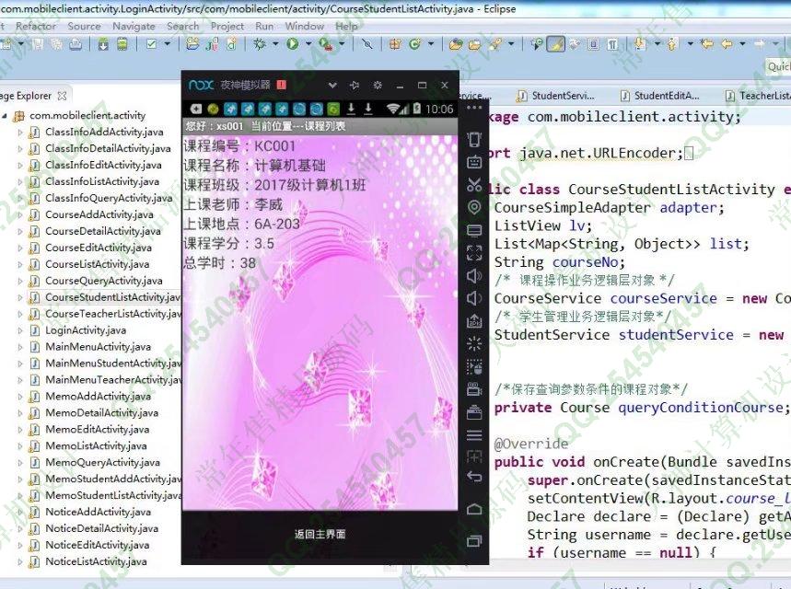Click the scissors screenshot icon in Nox sidebar
Viewport: 791px width, 589px height.
click(x=474, y=185)
